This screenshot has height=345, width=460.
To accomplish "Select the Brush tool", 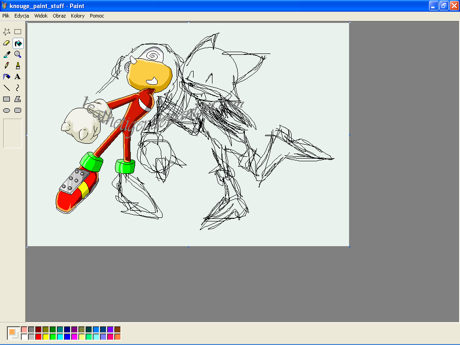I will point(18,66).
